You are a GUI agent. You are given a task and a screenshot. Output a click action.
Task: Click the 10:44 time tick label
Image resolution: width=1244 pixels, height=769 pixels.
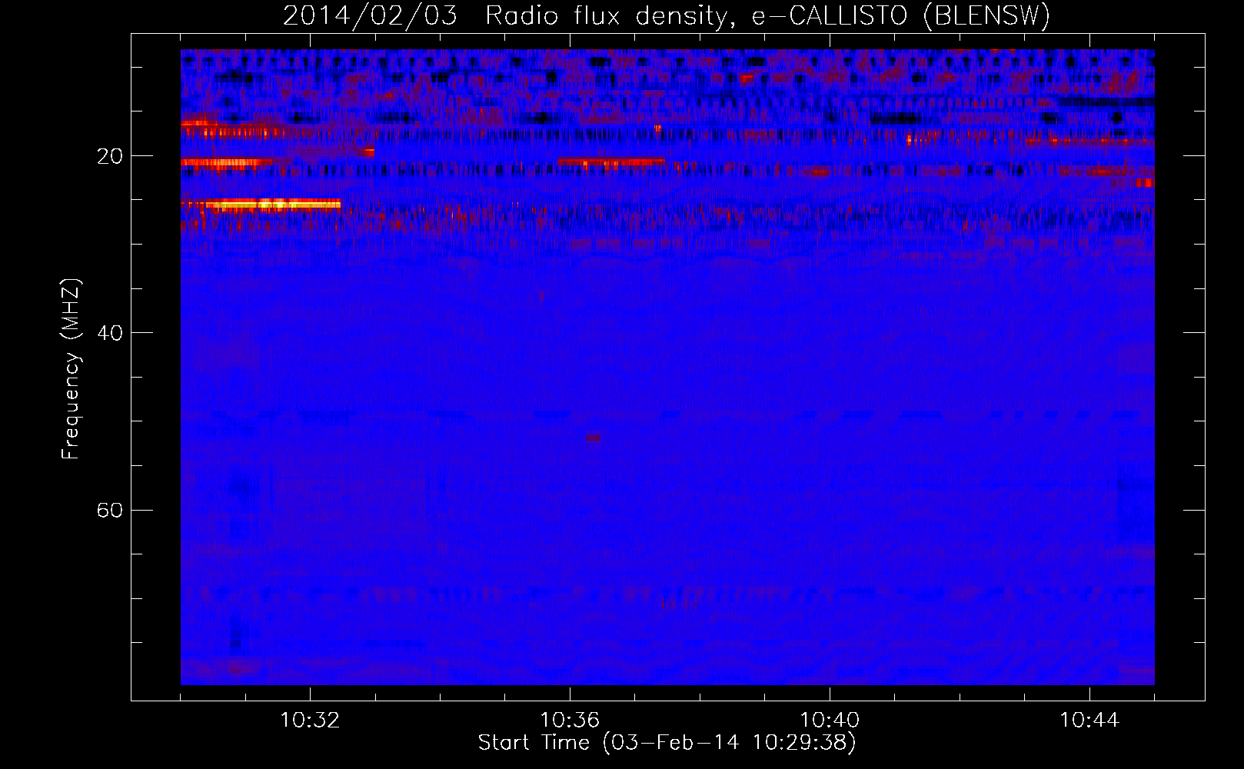coord(1089,721)
